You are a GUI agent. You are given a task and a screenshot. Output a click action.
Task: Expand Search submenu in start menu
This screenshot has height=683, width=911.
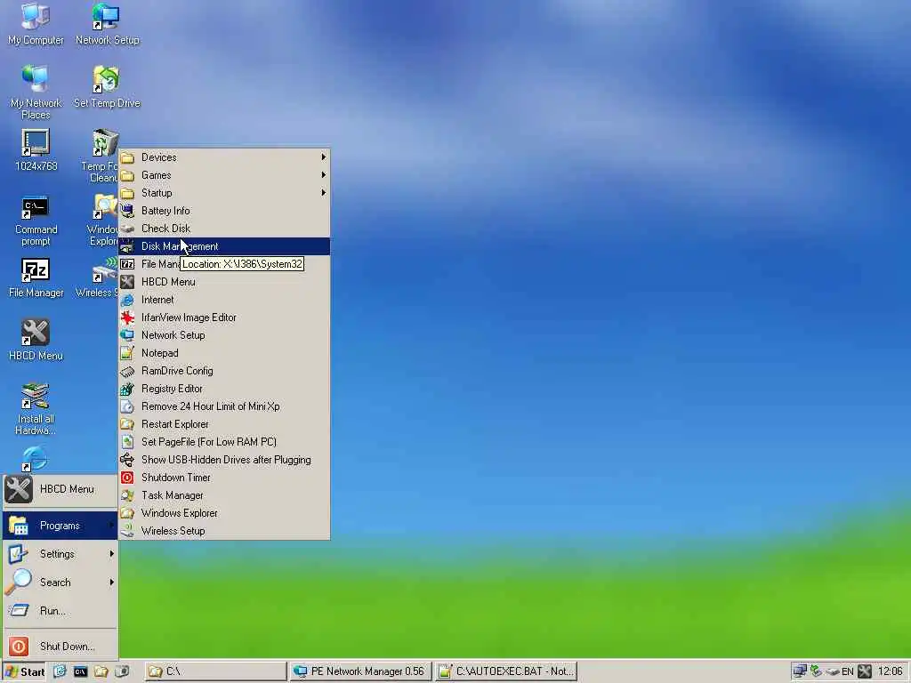(x=60, y=583)
